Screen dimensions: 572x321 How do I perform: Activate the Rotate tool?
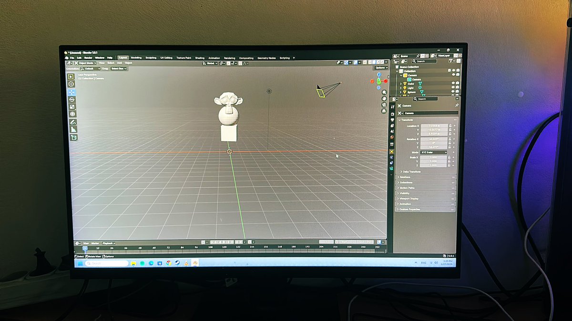[72, 99]
